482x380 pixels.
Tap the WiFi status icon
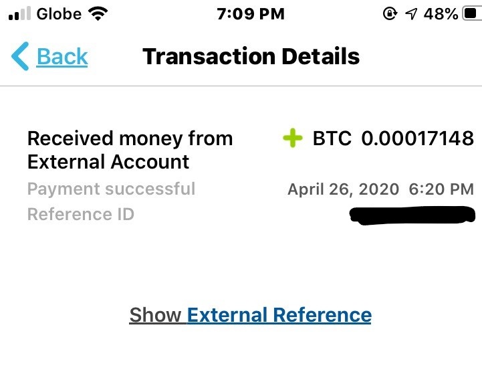(98, 14)
